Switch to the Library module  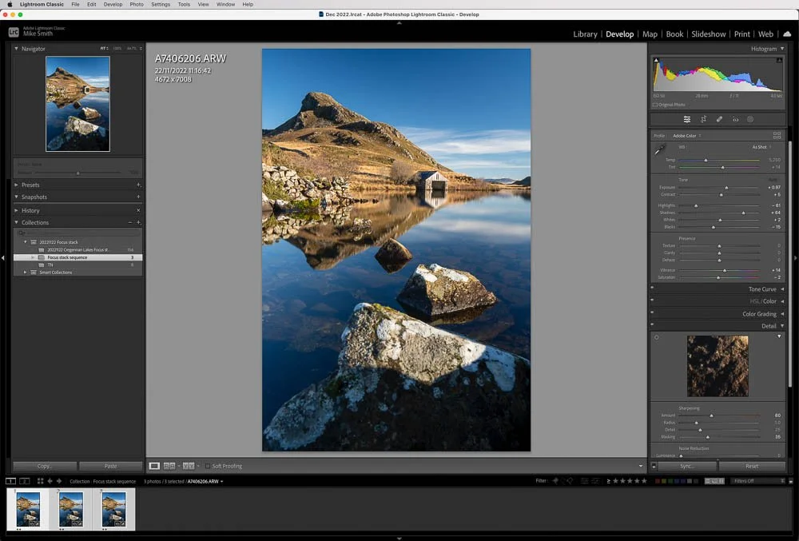[585, 34]
